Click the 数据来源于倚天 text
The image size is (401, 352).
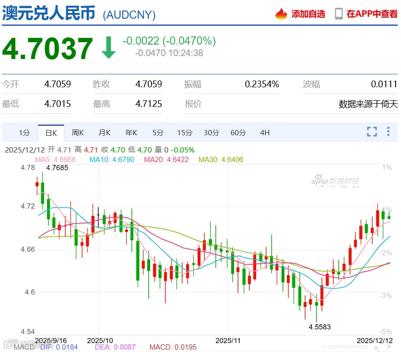pyautogui.click(x=368, y=104)
